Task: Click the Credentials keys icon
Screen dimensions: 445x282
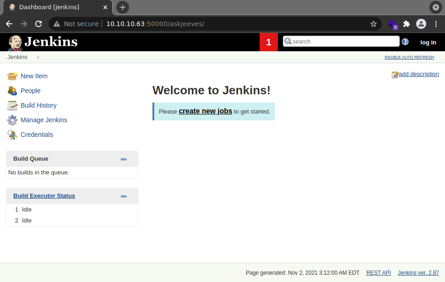Action: pos(12,135)
